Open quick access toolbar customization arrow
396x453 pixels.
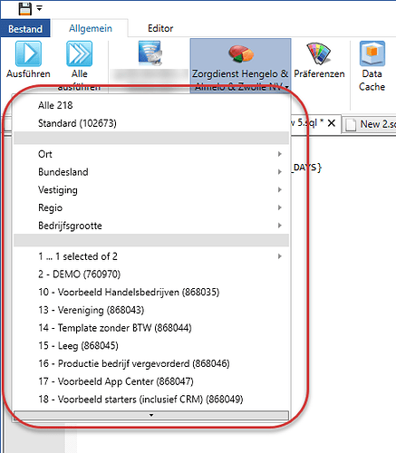(x=40, y=8)
